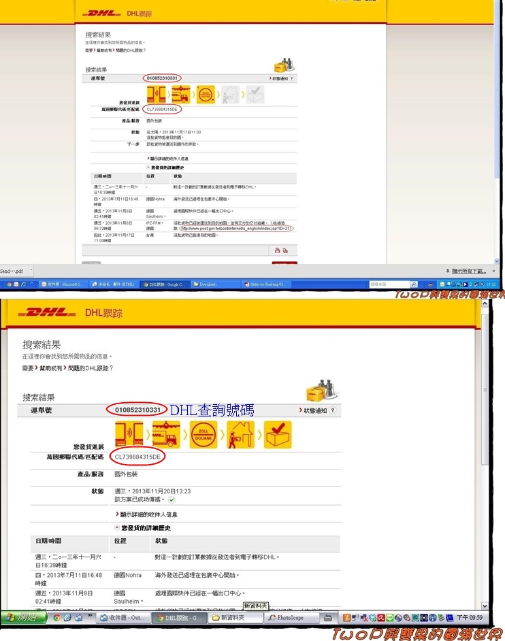Click the DHL logo in lower window

coord(47,313)
